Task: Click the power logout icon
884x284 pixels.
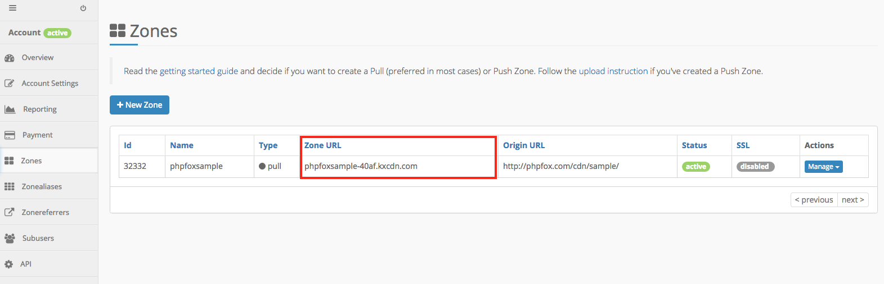Action: coord(83,8)
